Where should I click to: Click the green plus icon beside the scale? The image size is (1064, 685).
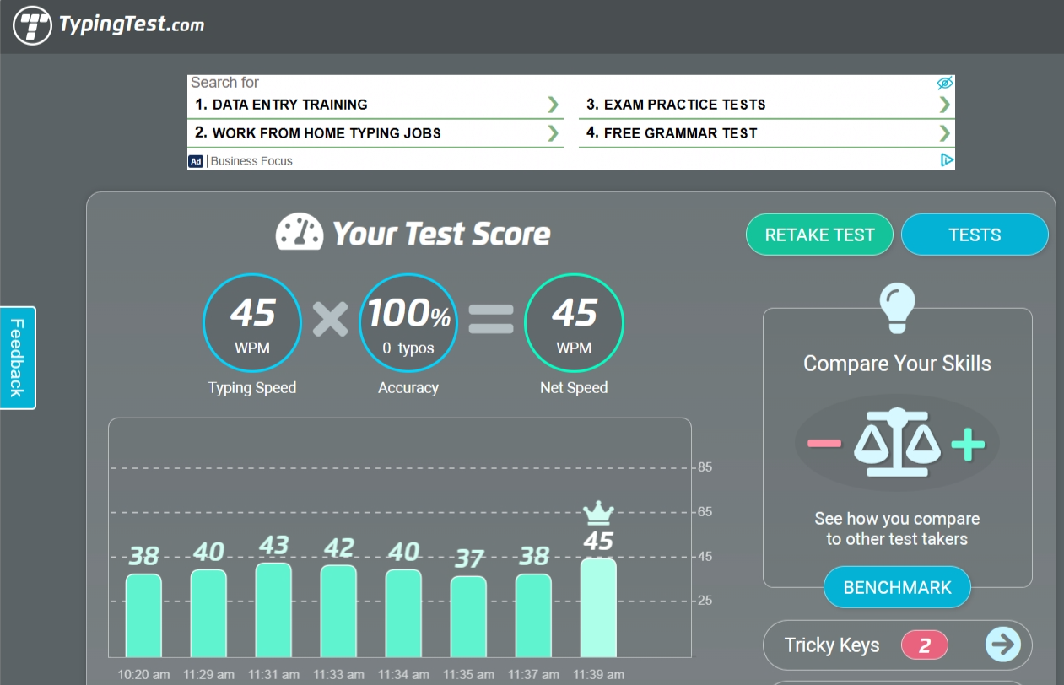[x=968, y=444]
